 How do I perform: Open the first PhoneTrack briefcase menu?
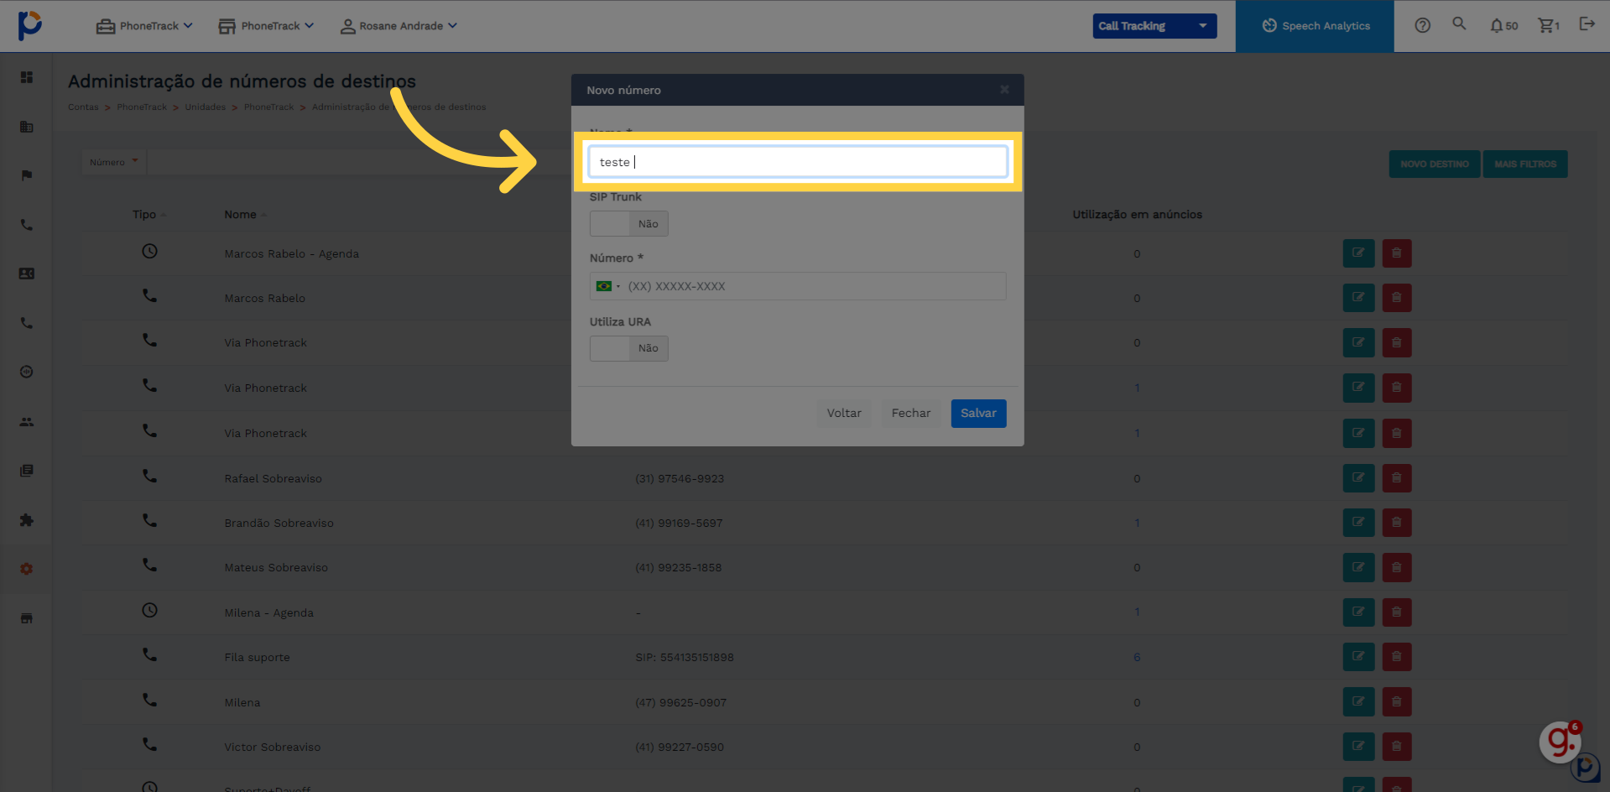click(x=144, y=26)
